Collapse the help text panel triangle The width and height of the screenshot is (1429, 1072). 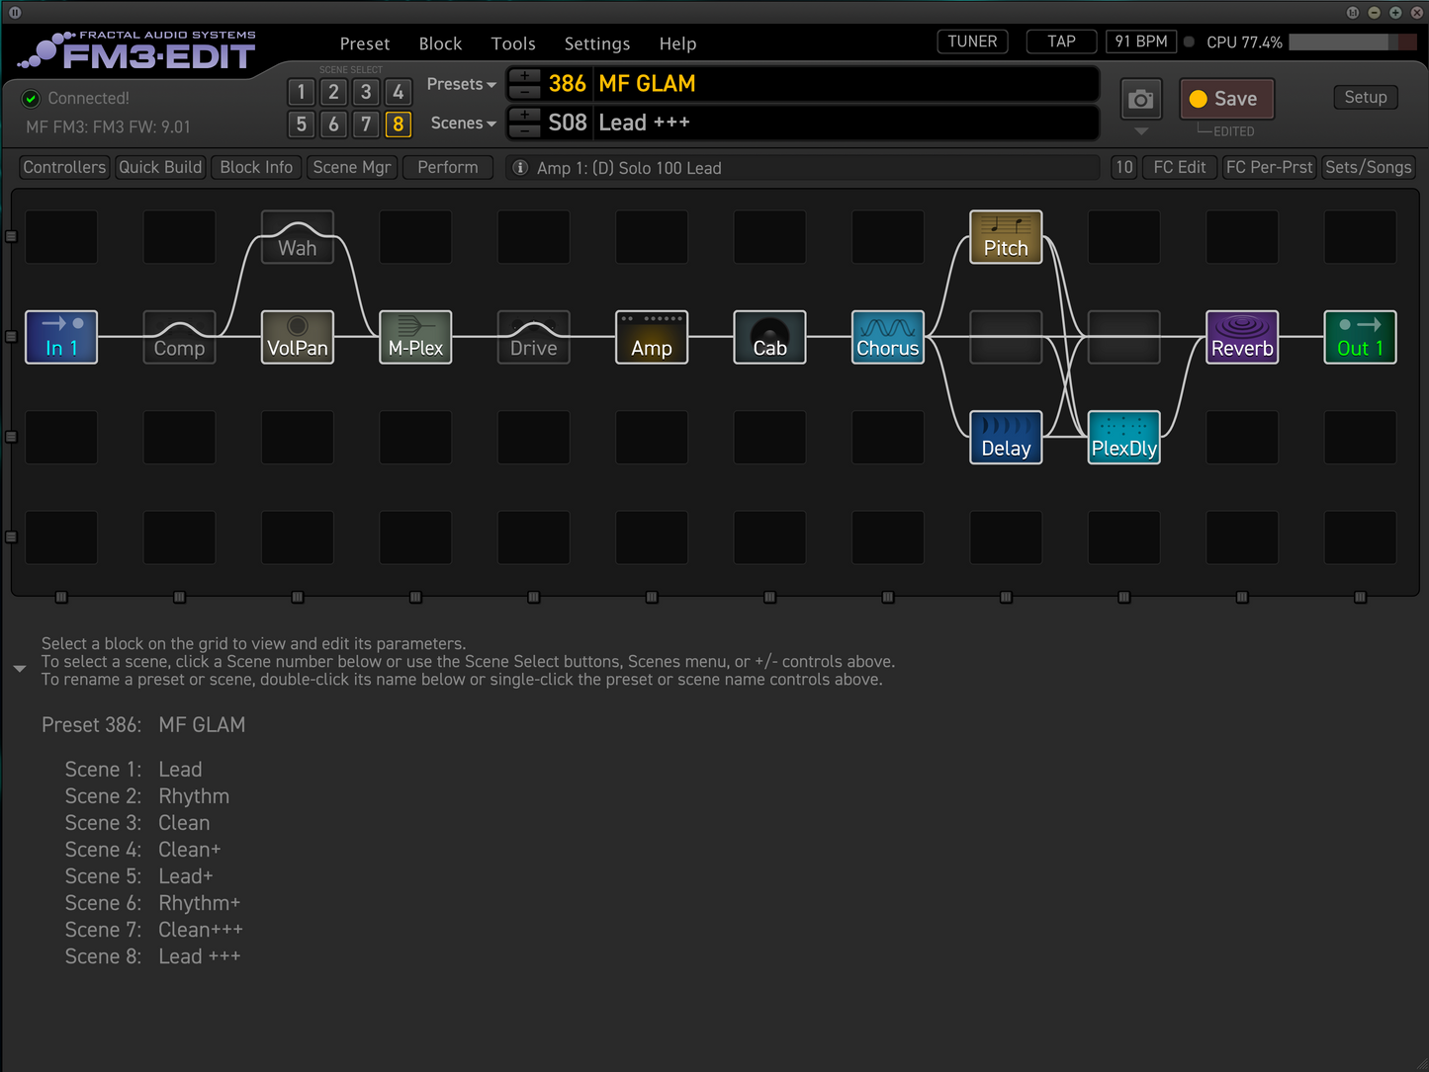pyautogui.click(x=20, y=669)
